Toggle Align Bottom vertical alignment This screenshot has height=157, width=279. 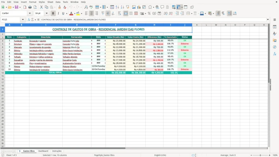(113, 13)
